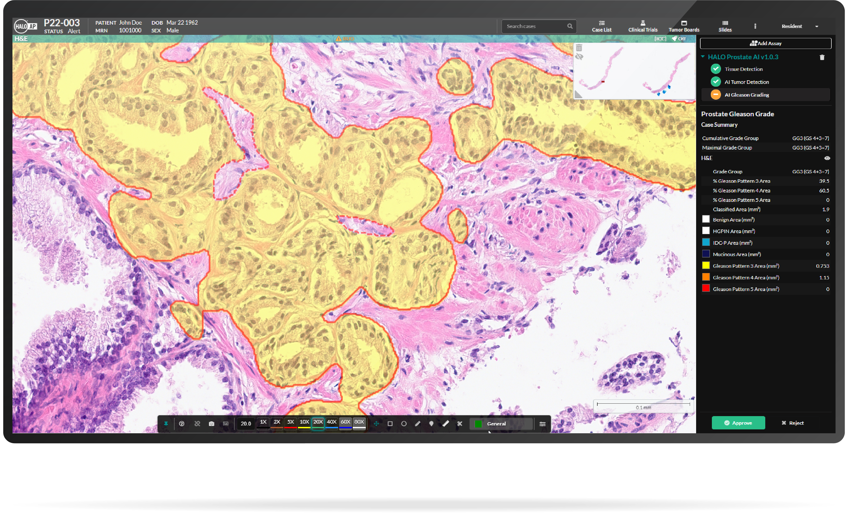This screenshot has height=513, width=848.
Task: Select the scissors cut tool
Action: [460, 424]
